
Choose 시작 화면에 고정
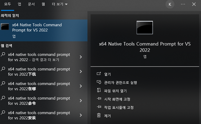tap(117, 99)
